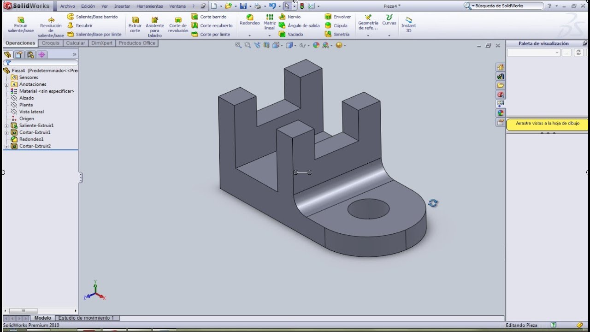Click the feature tree filter field
This screenshot has height=332, width=590.
click(x=41, y=63)
